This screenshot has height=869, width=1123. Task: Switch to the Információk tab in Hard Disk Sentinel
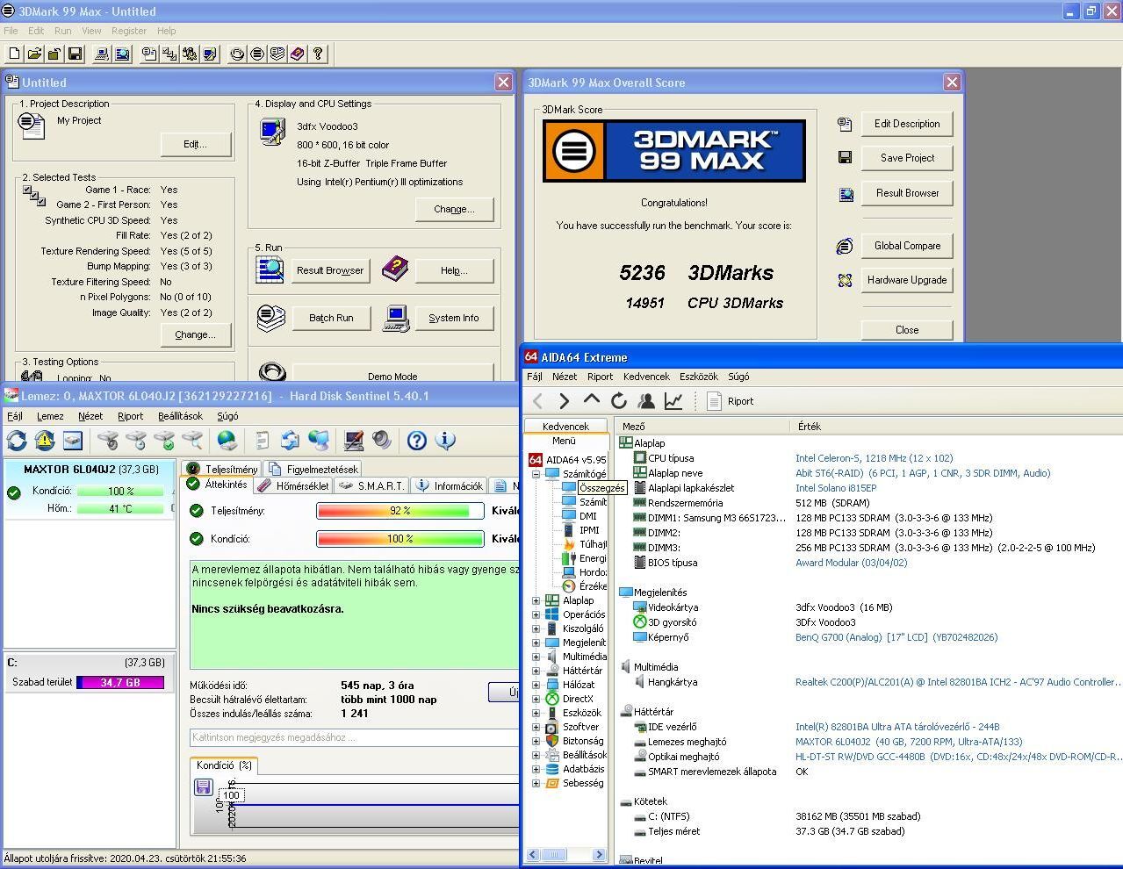(450, 485)
